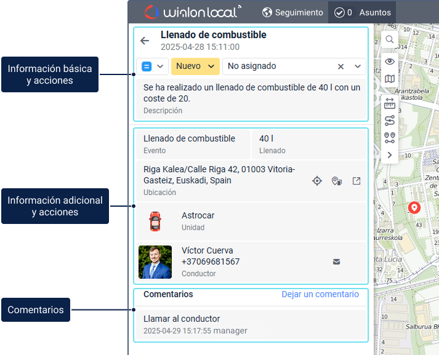Center the map on the location with the crosshair icon
Image resolution: width=439 pixels, height=355 pixels.
point(317,181)
